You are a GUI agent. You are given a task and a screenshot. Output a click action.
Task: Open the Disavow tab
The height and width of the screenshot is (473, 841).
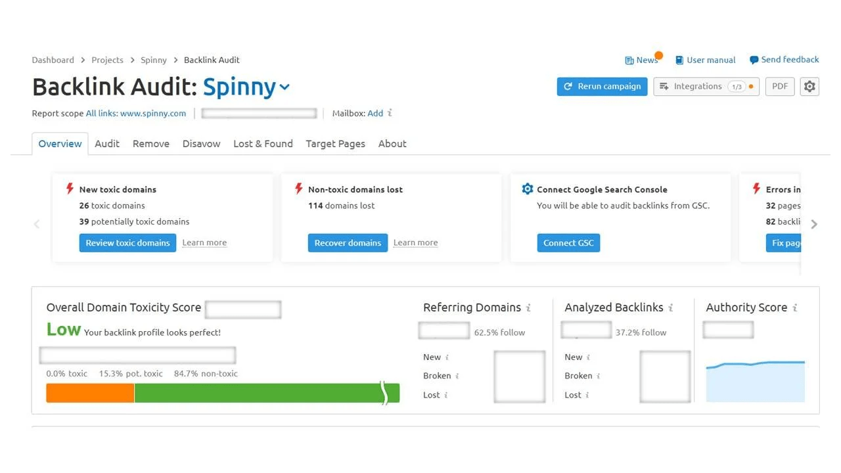(x=201, y=144)
